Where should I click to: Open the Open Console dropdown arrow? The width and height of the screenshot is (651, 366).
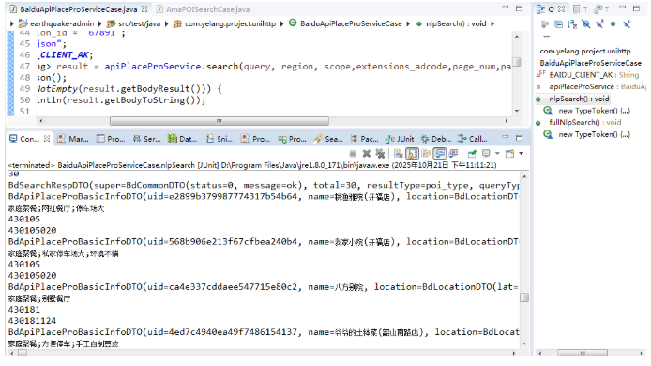coord(521,154)
